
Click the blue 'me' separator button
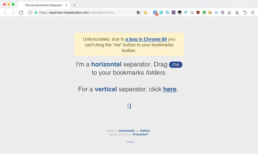(176, 64)
